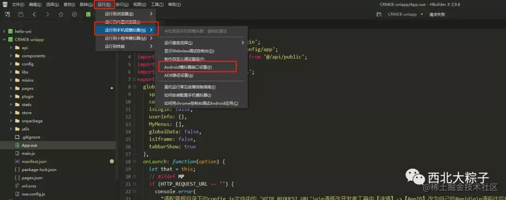Open the 文件(F) menu
This screenshot has height=200, width=506.
pos(18,5)
